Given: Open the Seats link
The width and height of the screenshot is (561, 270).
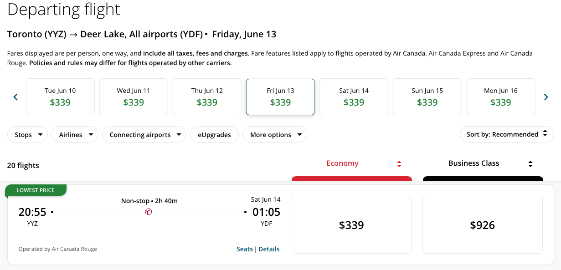Looking at the screenshot, I should click(244, 249).
